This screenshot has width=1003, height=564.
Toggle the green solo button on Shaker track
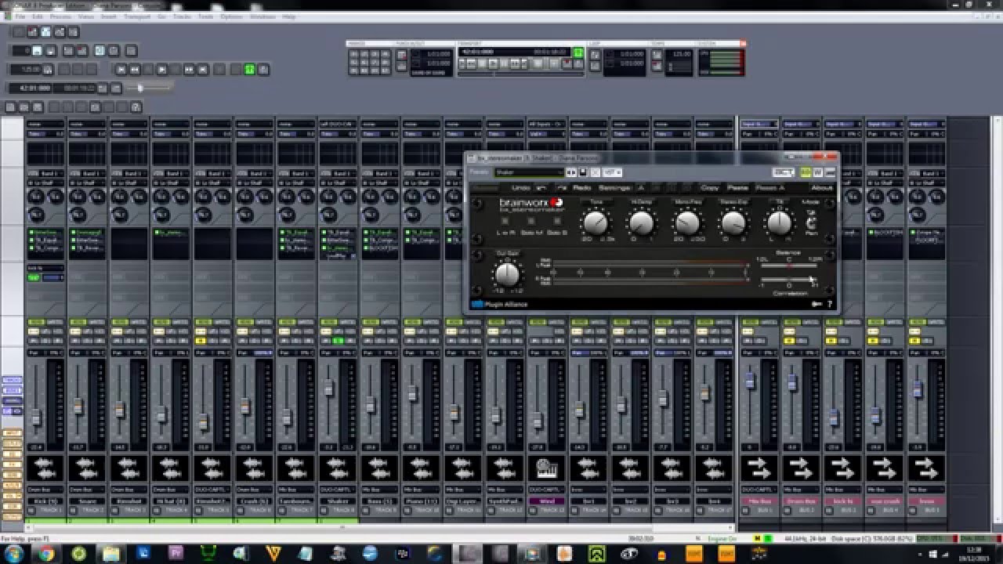(x=339, y=341)
